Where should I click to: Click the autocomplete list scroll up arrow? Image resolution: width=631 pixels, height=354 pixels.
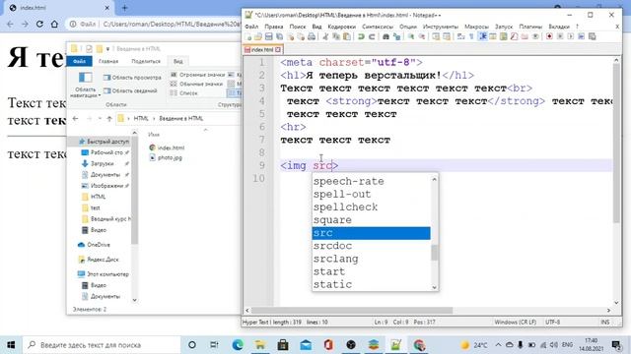(434, 179)
